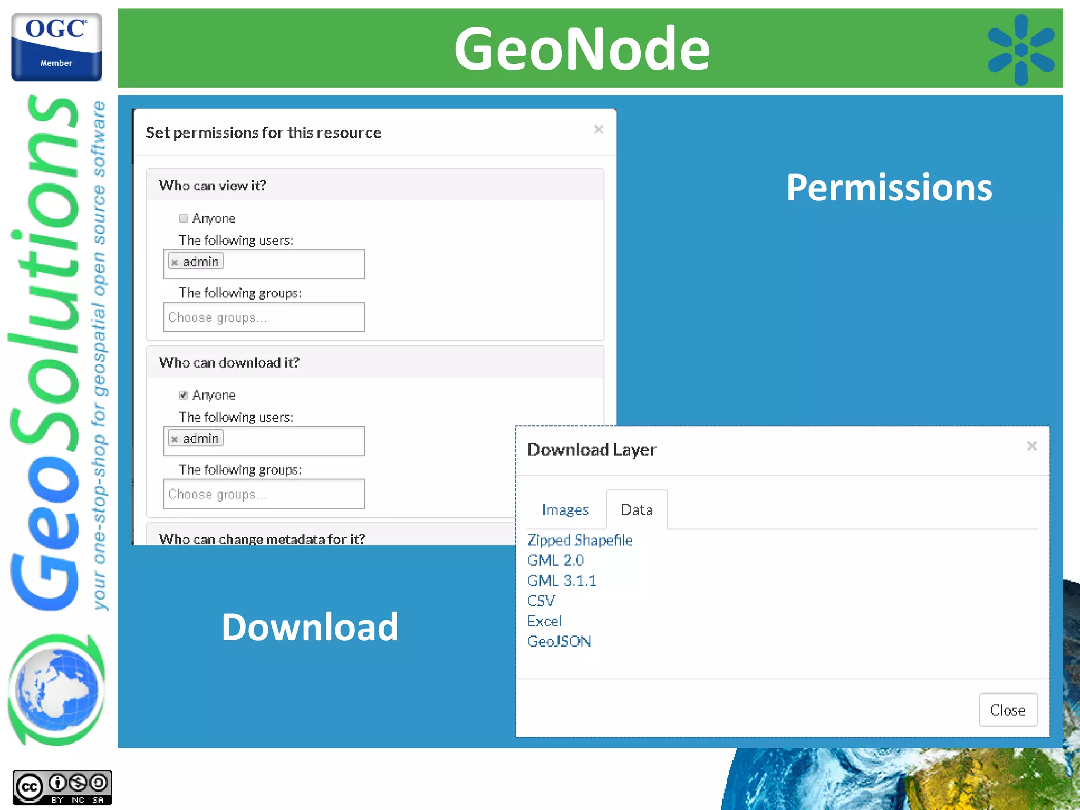The image size is (1080, 810).
Task: Download layer as Zipped Shapefile
Action: (x=580, y=540)
